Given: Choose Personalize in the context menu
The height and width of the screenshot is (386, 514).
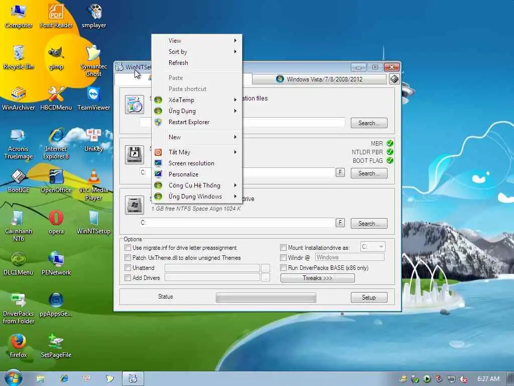Looking at the screenshot, I should pyautogui.click(x=197, y=174).
